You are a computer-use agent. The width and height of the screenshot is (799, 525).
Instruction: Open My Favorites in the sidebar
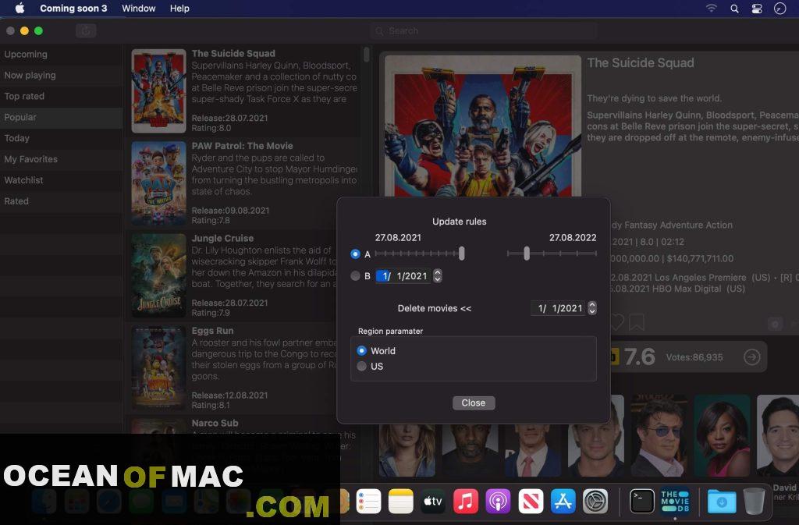tap(61, 159)
